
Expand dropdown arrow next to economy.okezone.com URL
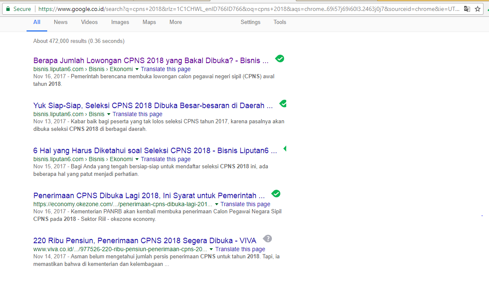[x=216, y=204]
